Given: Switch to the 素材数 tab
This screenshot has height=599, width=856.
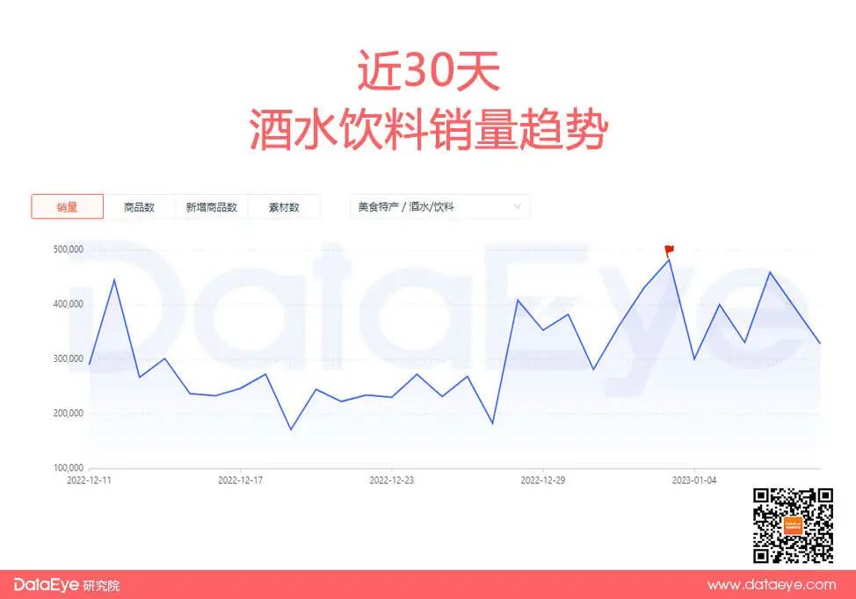Looking at the screenshot, I should pos(283,207).
